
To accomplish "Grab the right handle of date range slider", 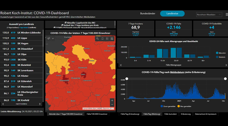I will point(225,79).
